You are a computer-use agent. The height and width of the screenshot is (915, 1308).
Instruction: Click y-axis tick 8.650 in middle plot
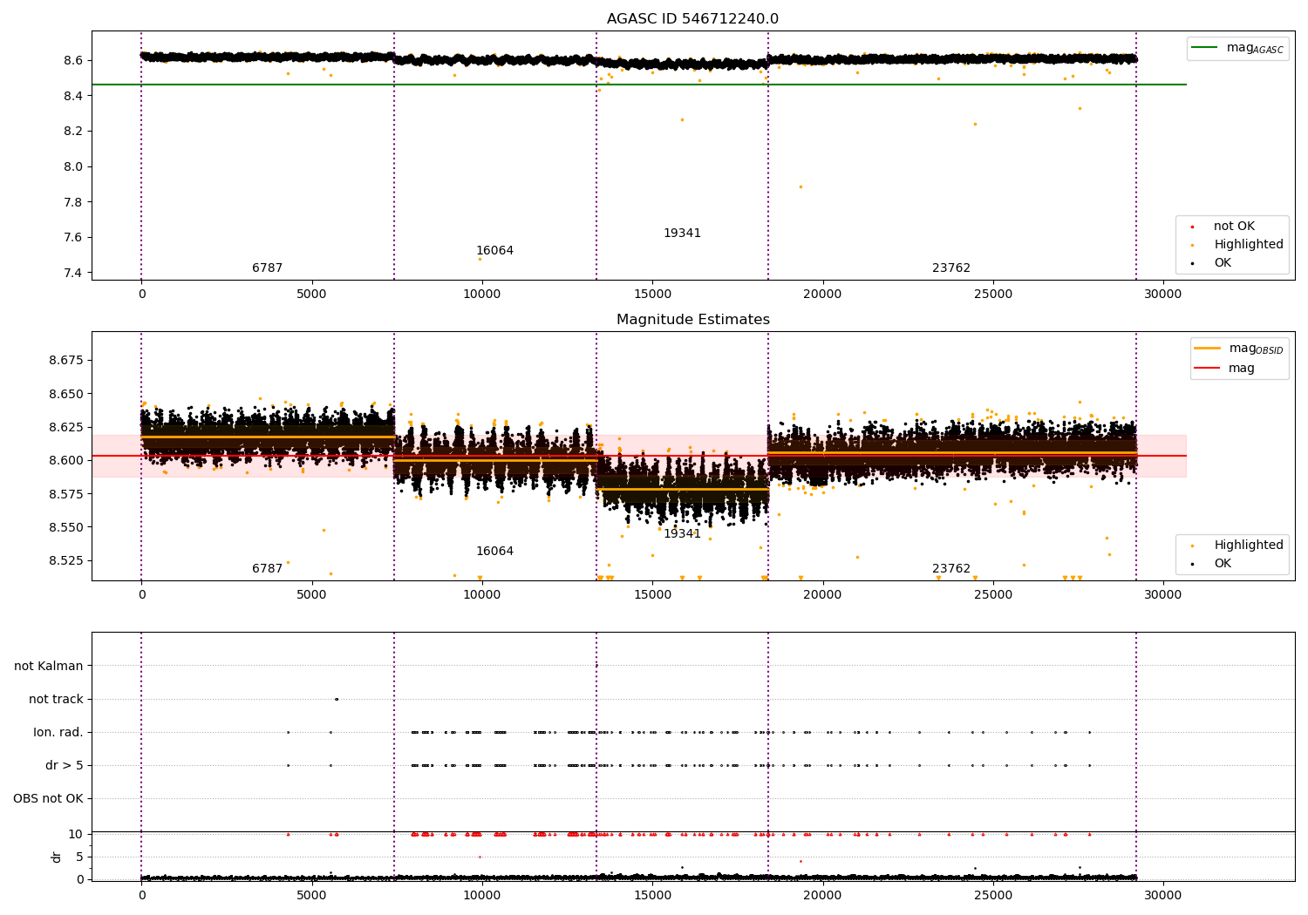pyautogui.click(x=66, y=394)
